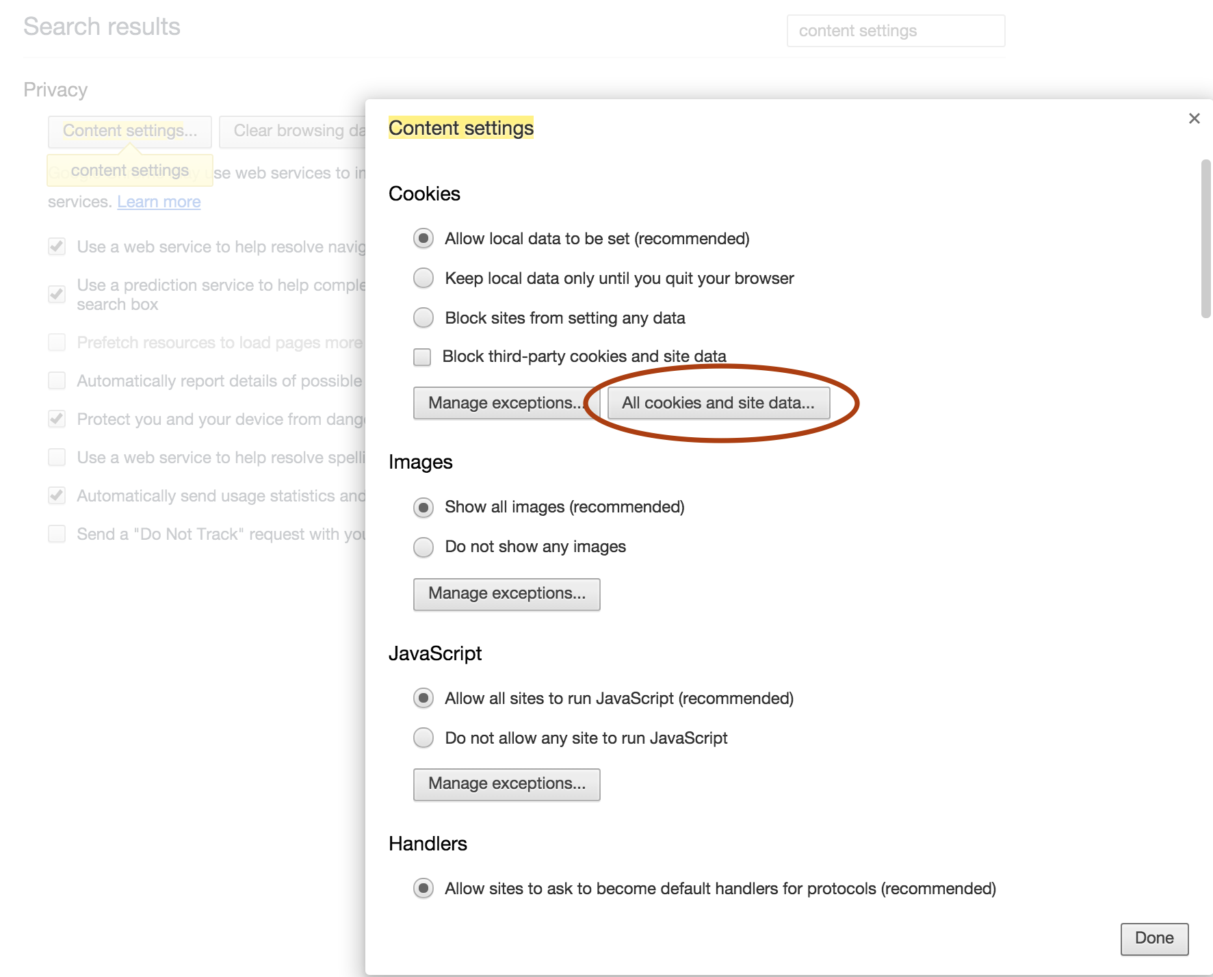Click the content settings search field

896,31
